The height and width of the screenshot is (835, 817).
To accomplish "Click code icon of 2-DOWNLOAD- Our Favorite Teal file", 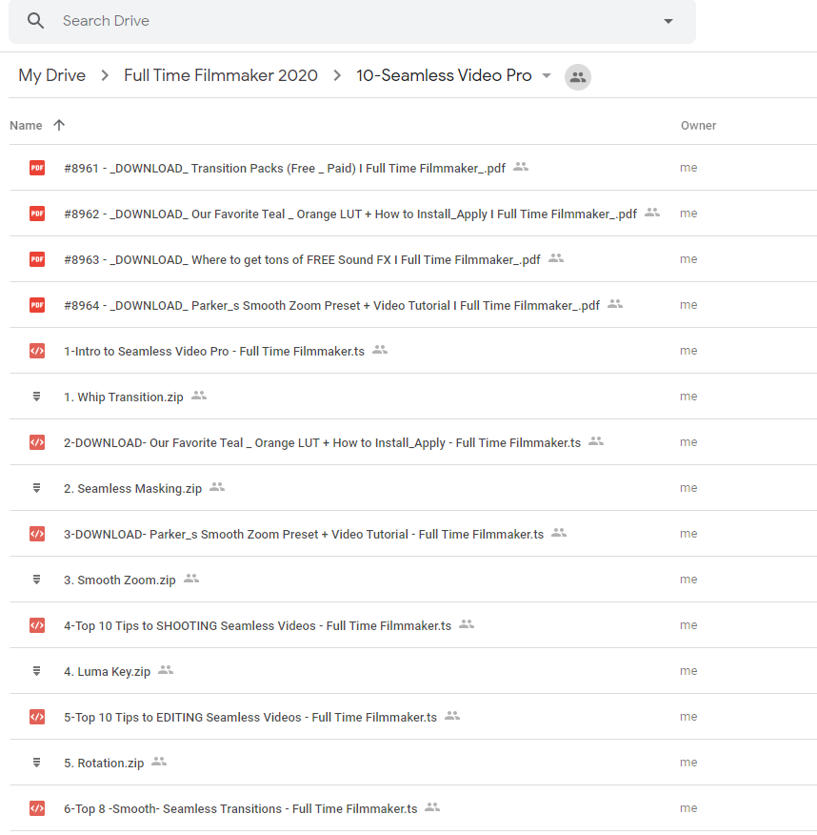I will coord(37,442).
